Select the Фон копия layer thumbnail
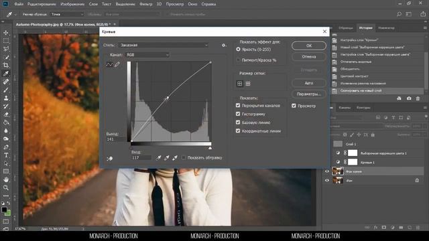The height and width of the screenshot is (241, 429). coord(338,171)
